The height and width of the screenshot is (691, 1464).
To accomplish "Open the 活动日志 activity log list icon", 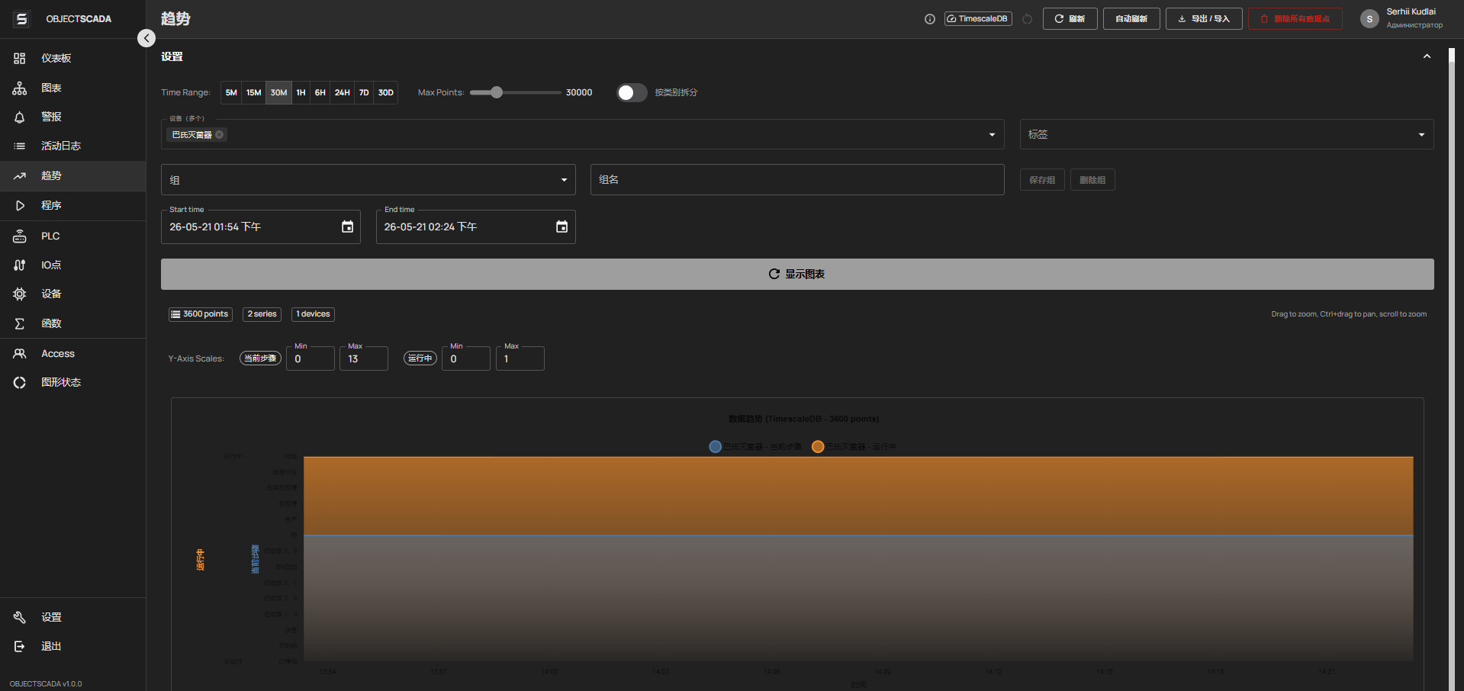I will click(20, 146).
